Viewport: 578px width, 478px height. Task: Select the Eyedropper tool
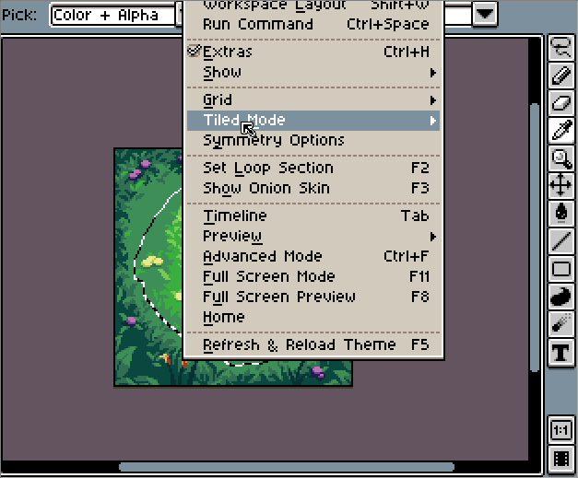561,130
